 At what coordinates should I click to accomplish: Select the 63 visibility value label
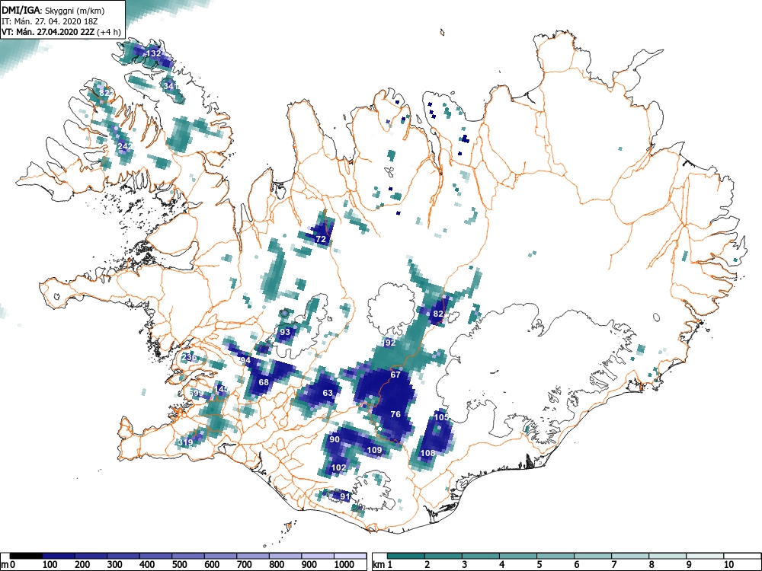click(328, 393)
